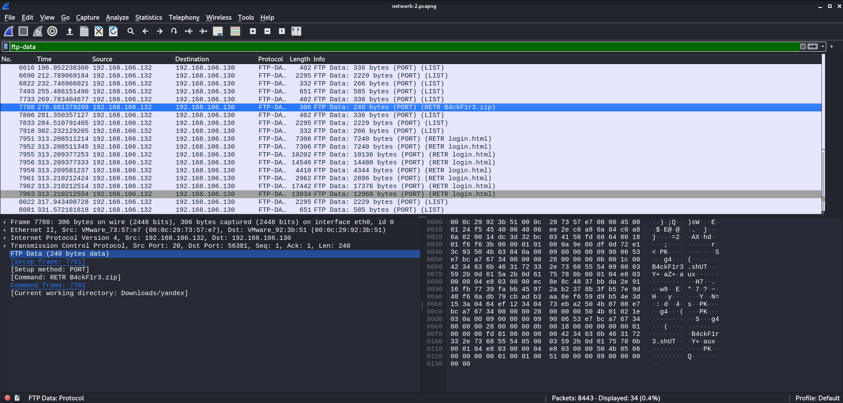Open the Help menu
The width and height of the screenshot is (843, 403).
(x=267, y=18)
